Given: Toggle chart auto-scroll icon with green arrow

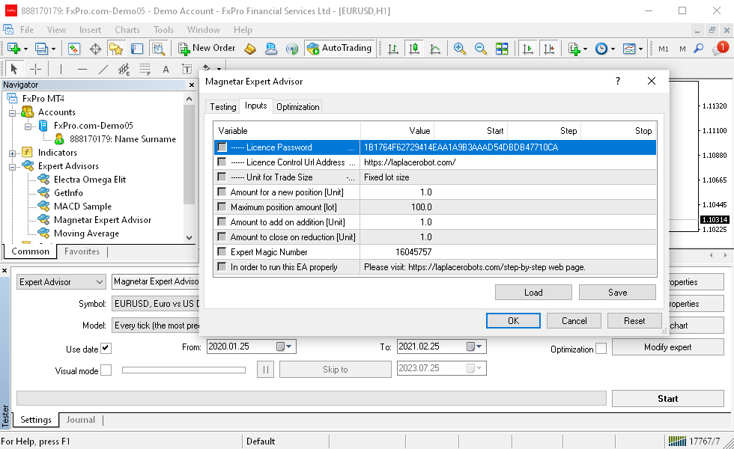Looking at the screenshot, I should 527,48.
